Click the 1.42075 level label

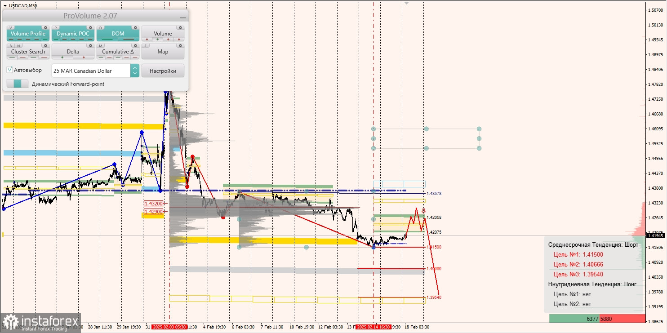(x=434, y=232)
